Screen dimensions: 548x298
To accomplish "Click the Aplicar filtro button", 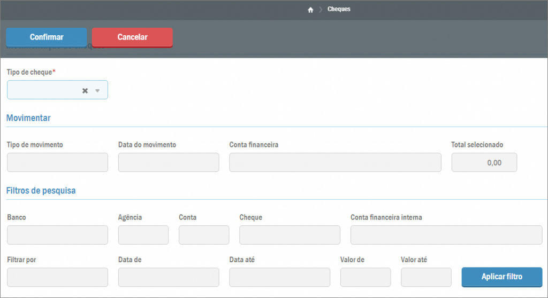I will click(x=501, y=277).
